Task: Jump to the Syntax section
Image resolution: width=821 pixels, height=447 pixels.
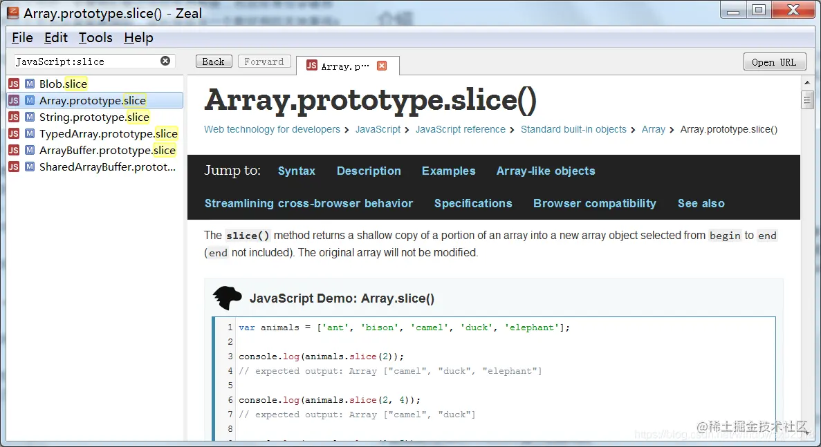Action: [296, 171]
